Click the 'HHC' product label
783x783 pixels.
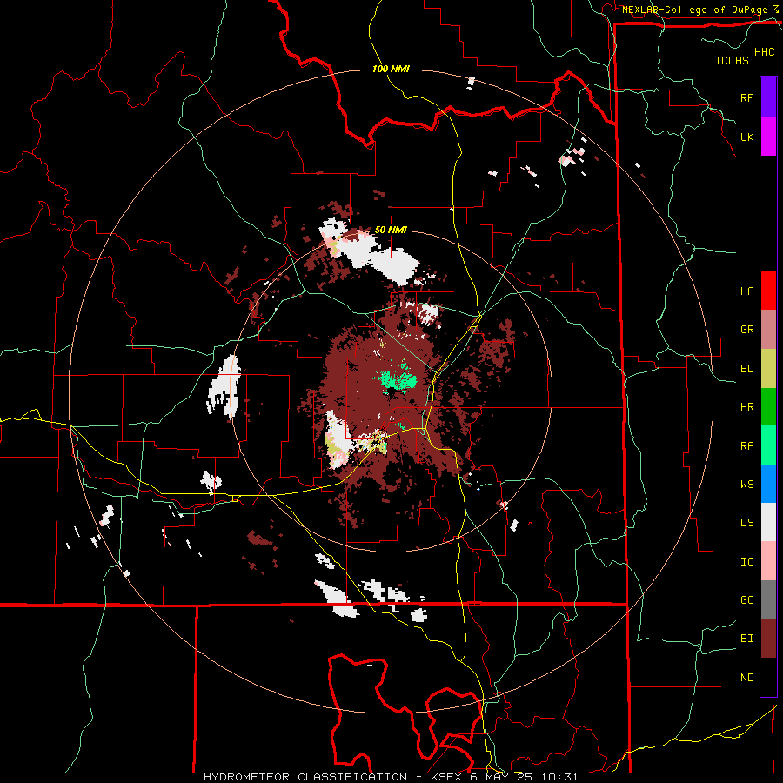[x=764, y=52]
